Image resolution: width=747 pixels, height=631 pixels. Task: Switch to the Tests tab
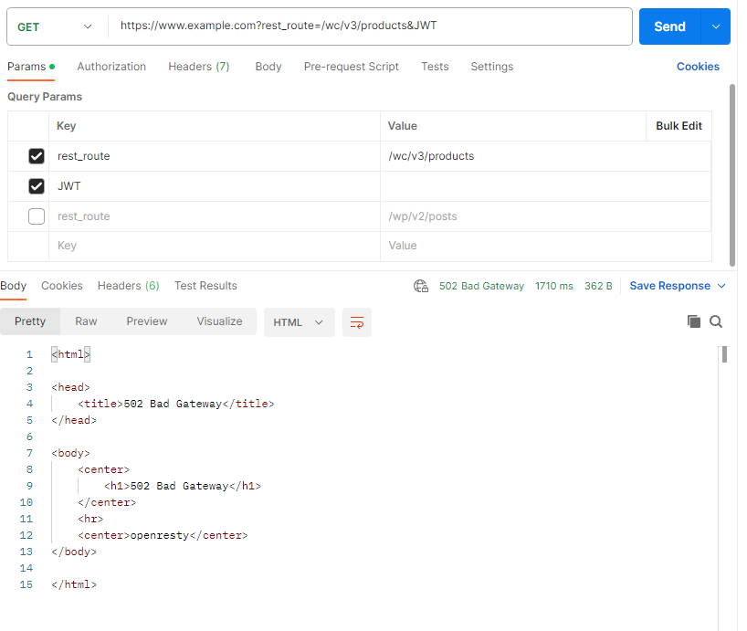(435, 67)
